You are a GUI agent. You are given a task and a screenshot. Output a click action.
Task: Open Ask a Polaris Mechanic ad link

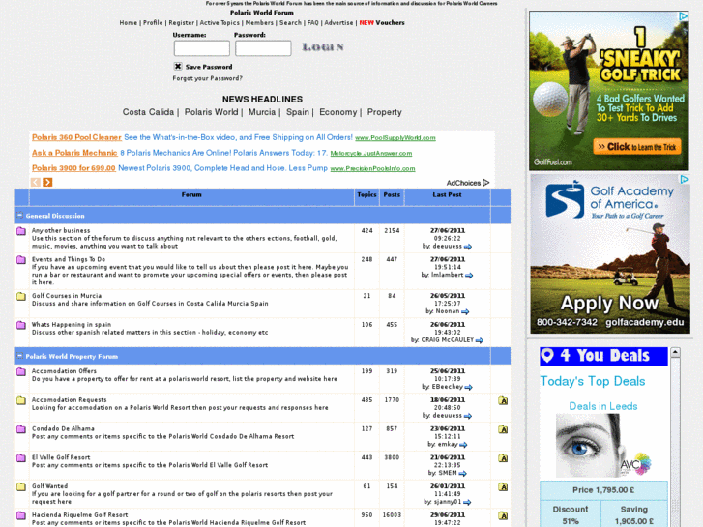[x=74, y=153]
